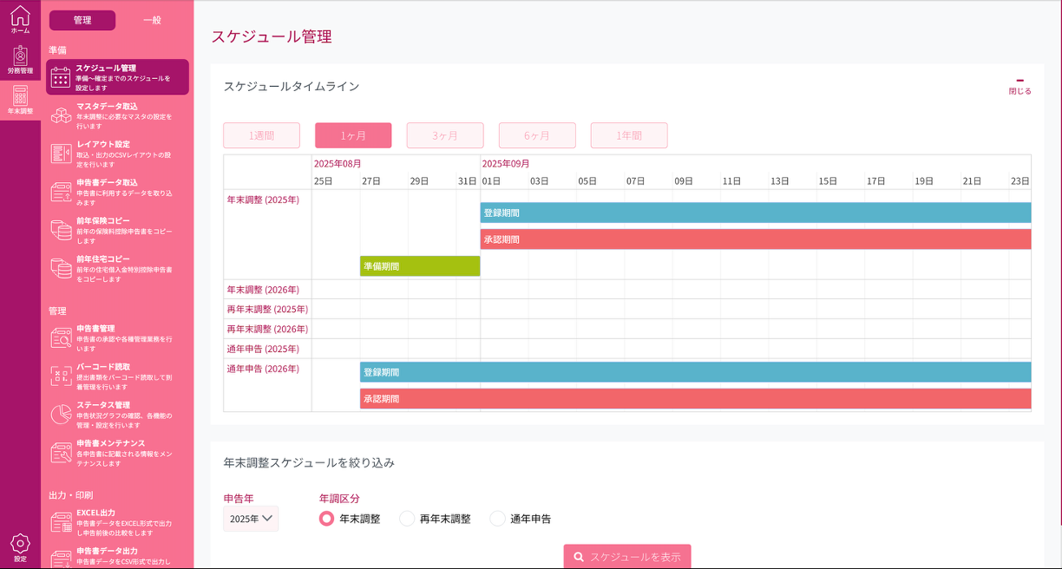Click the マスタデータ取込 icon
1062x569 pixels.
point(60,115)
